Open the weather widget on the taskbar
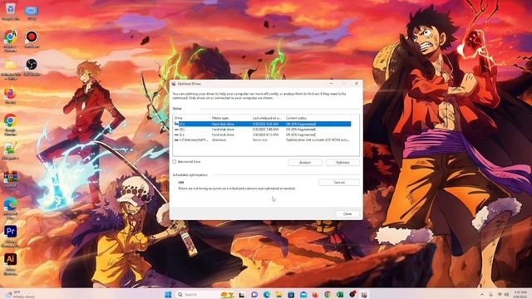 (20, 295)
